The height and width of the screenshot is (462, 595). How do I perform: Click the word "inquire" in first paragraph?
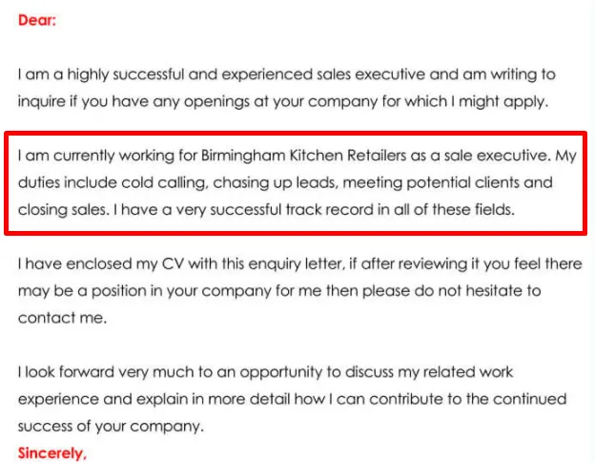(43, 99)
